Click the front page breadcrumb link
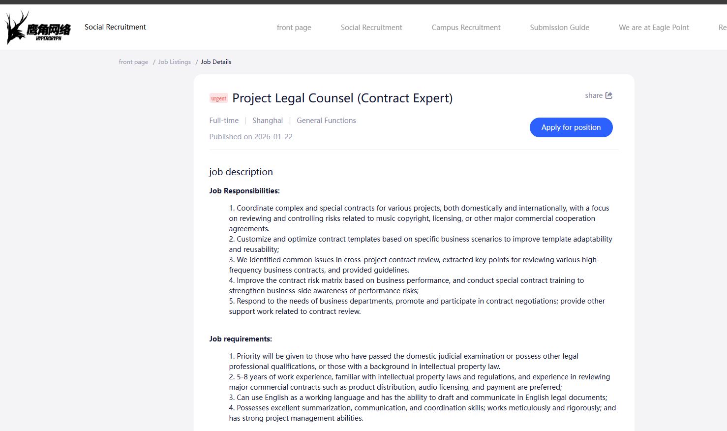Screen dimensions: 727x431 tap(133, 62)
